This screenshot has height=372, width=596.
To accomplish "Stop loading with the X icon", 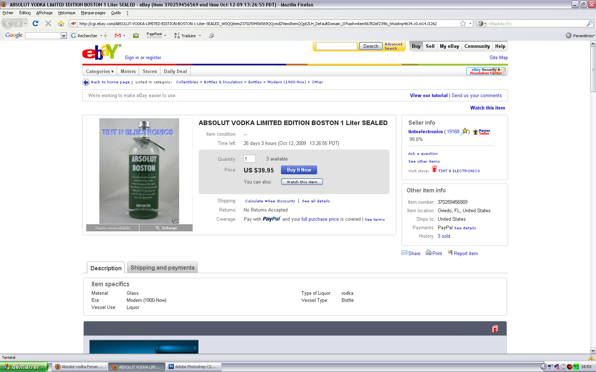I will click(48, 23).
